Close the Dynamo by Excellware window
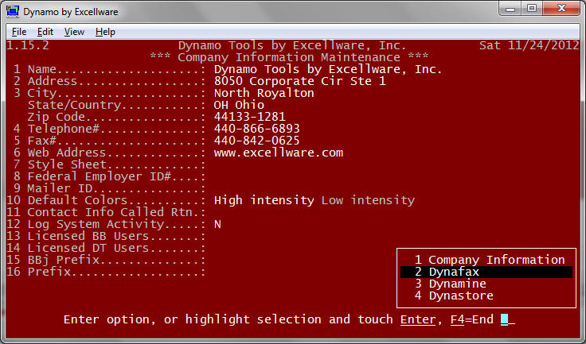The width and height of the screenshot is (586, 344). (561, 9)
